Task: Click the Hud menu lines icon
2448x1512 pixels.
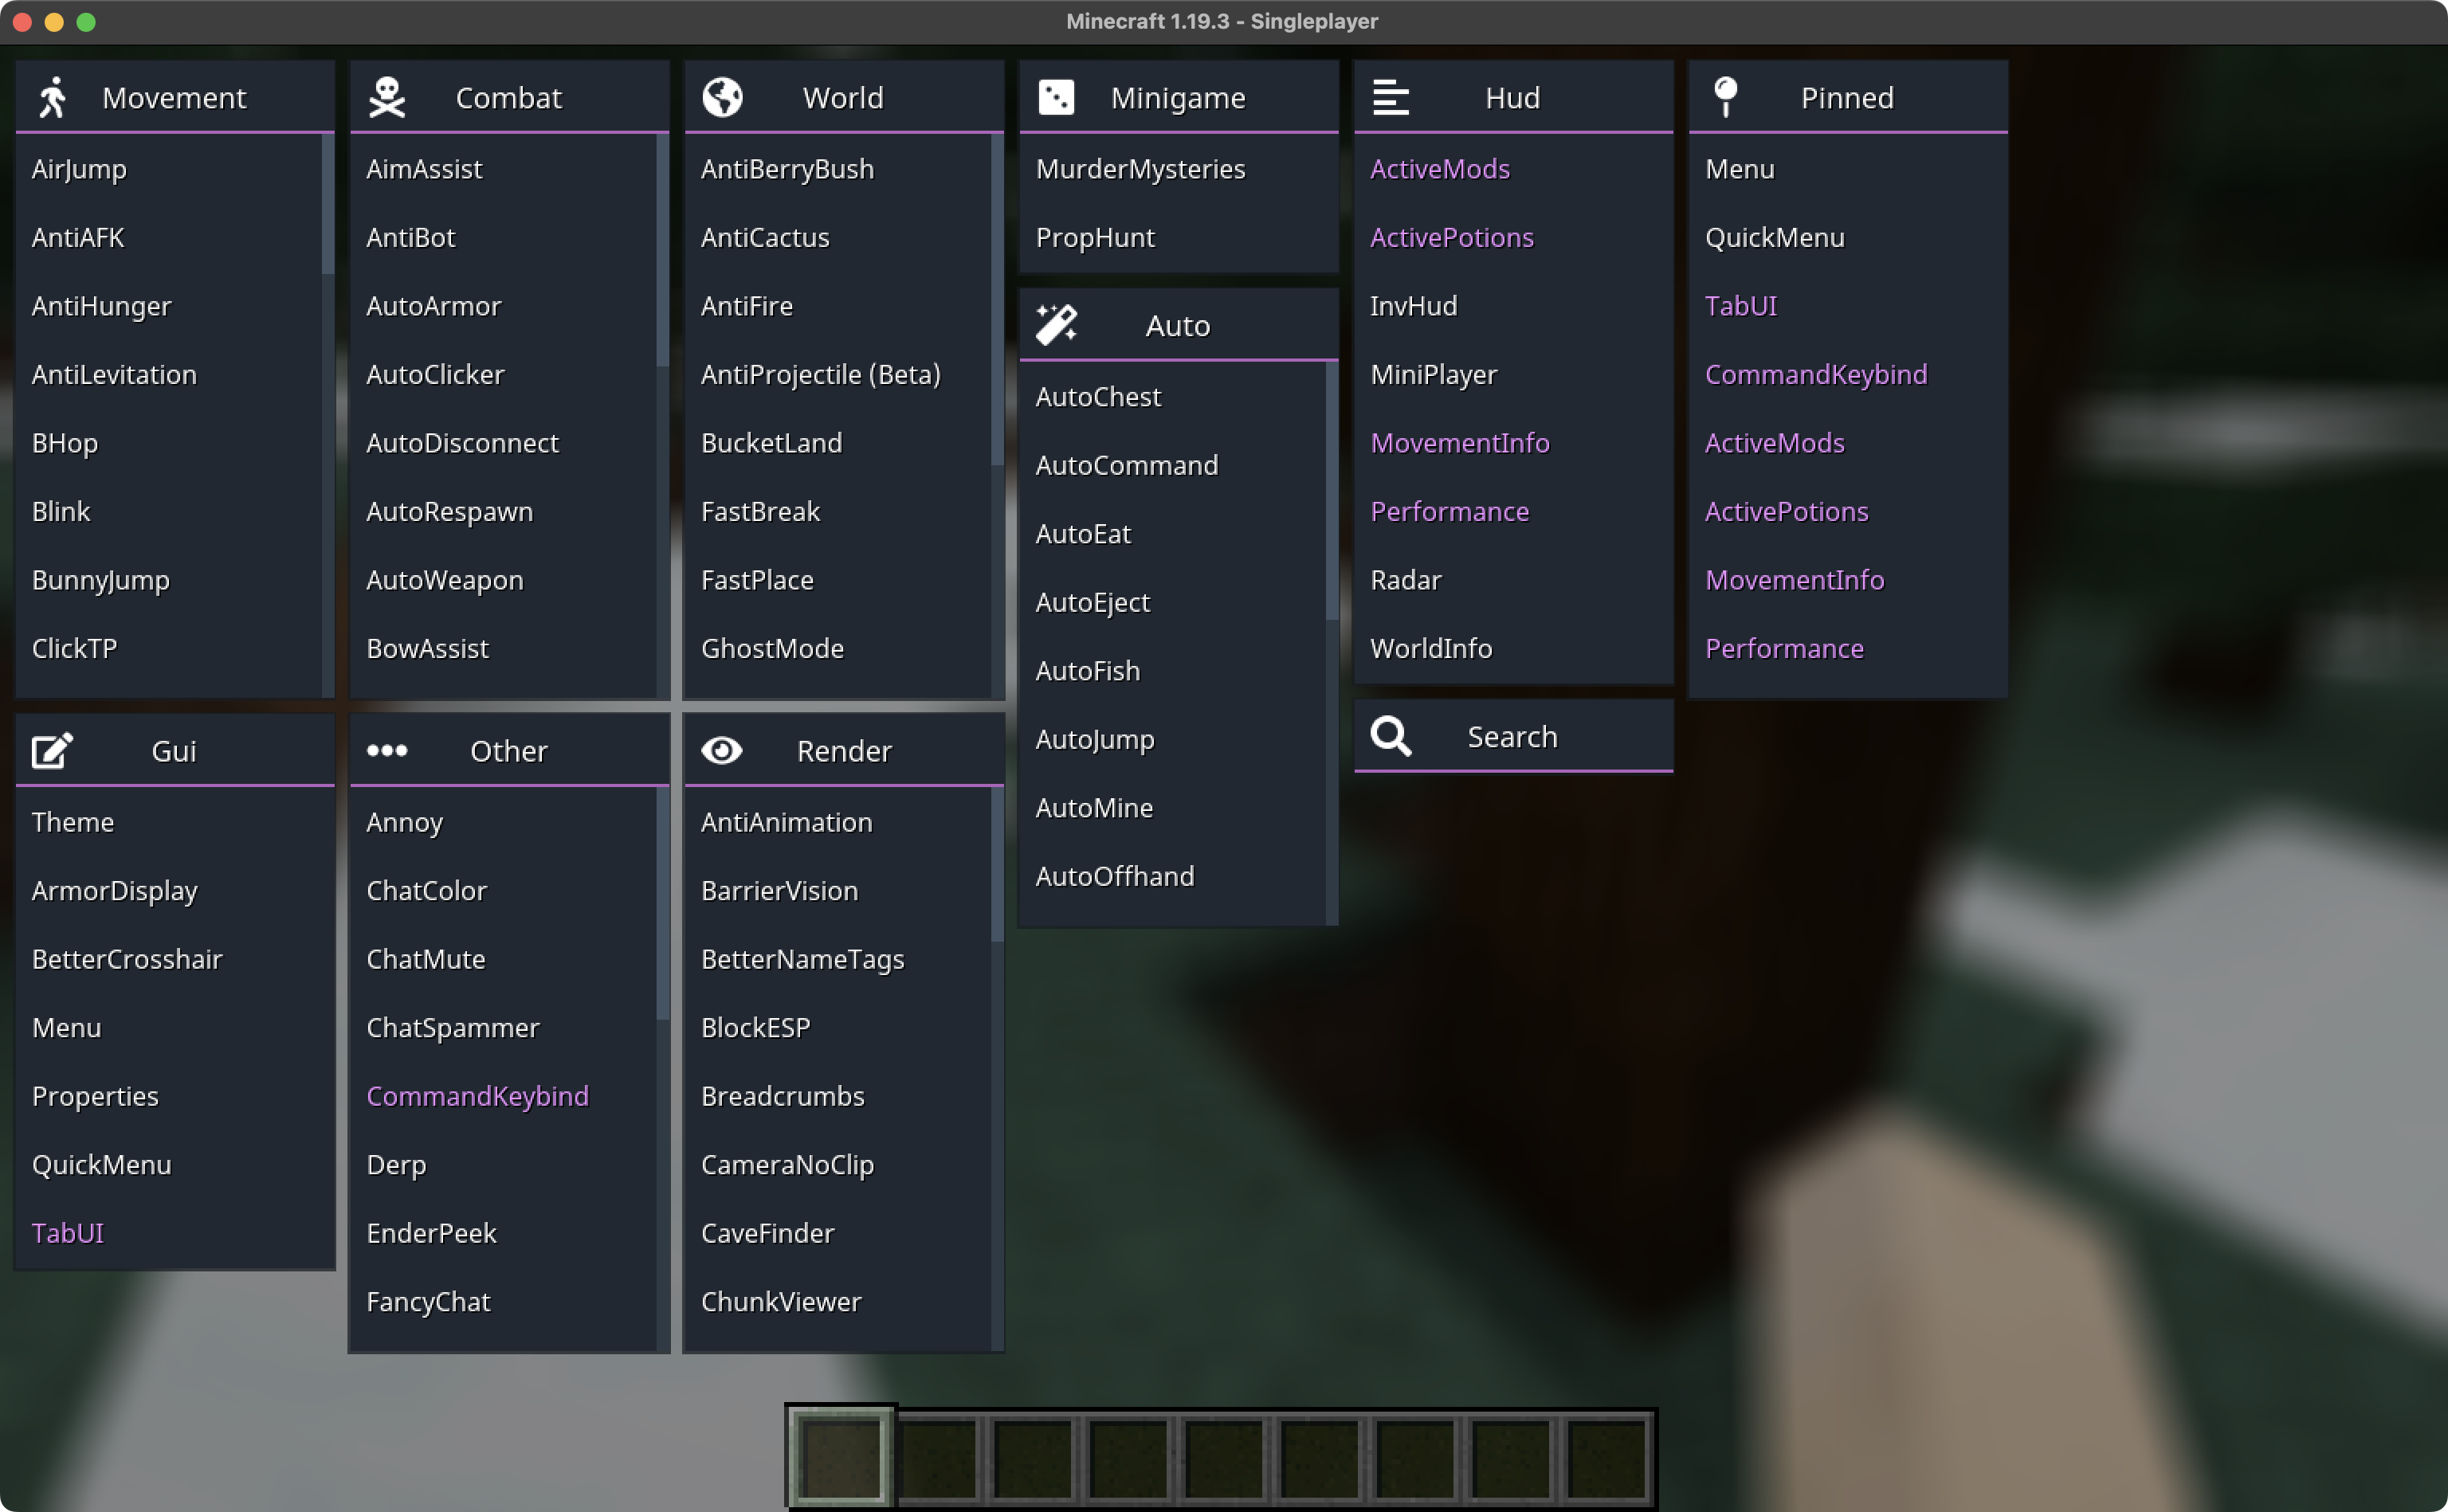Action: [x=1390, y=98]
